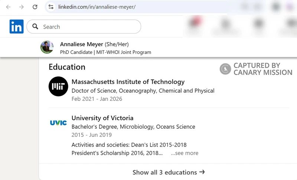Screen dimensions: 297x180
Task: Click the browser back arrow
Action: pos(8,7)
